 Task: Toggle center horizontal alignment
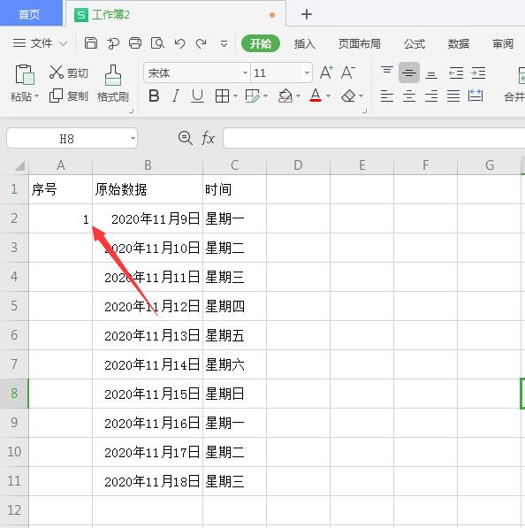(409, 96)
